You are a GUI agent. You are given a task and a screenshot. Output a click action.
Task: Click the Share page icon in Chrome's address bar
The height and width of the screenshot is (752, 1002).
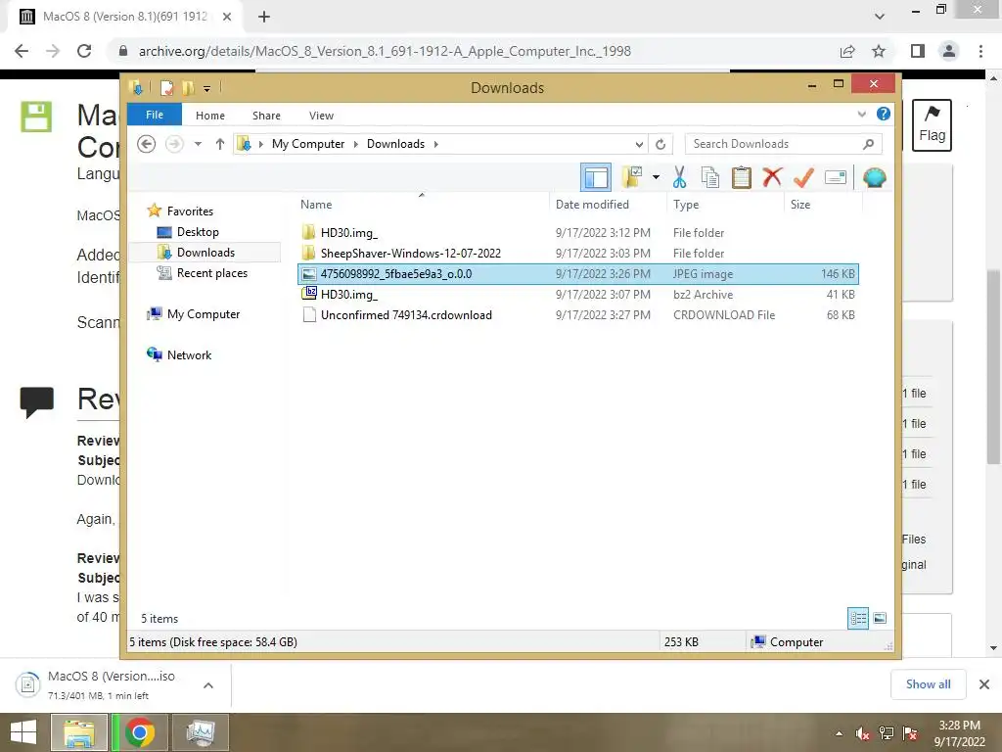tap(847, 51)
